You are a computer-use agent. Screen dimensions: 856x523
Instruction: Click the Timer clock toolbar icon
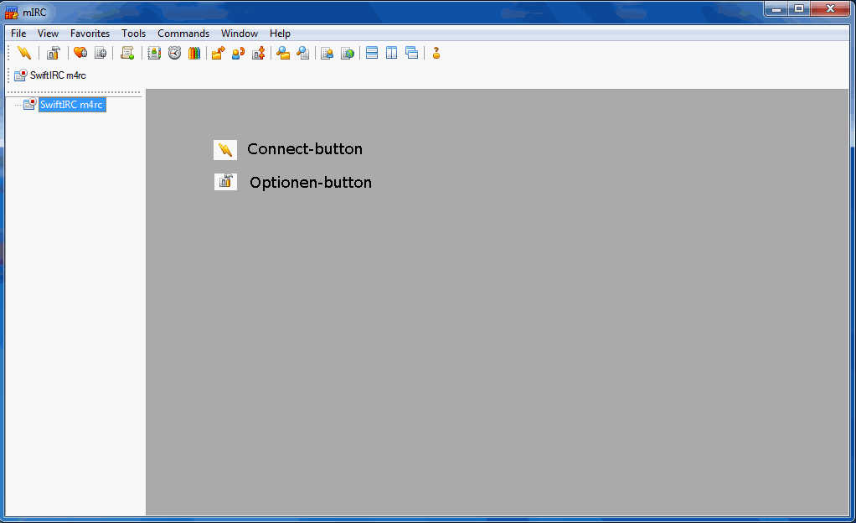click(175, 53)
